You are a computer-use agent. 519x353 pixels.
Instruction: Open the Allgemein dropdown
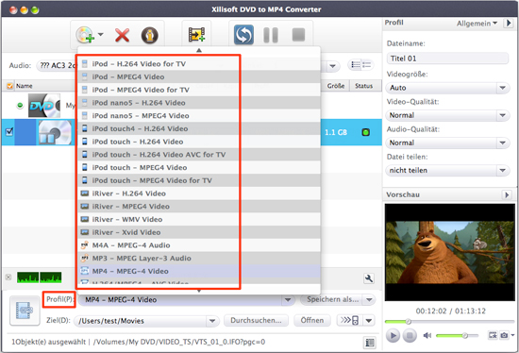pyautogui.click(x=477, y=24)
